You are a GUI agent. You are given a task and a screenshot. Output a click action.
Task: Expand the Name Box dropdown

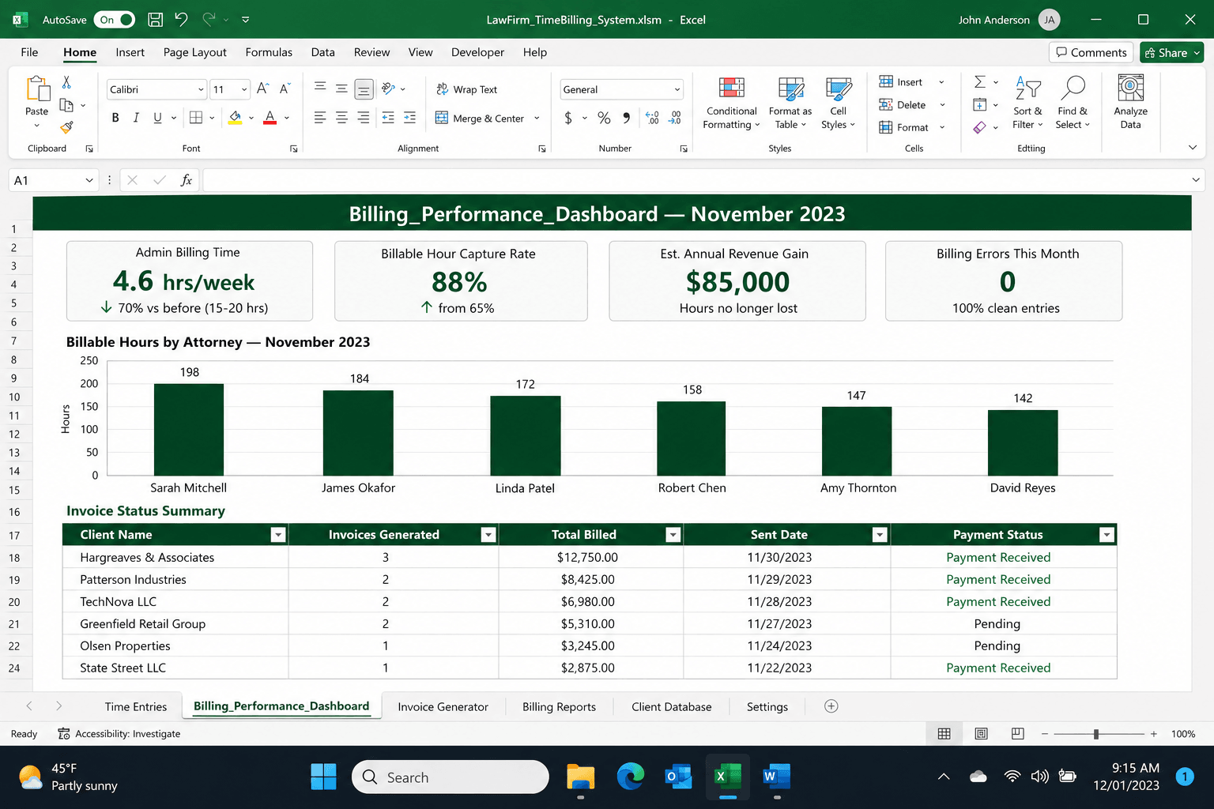click(x=89, y=180)
